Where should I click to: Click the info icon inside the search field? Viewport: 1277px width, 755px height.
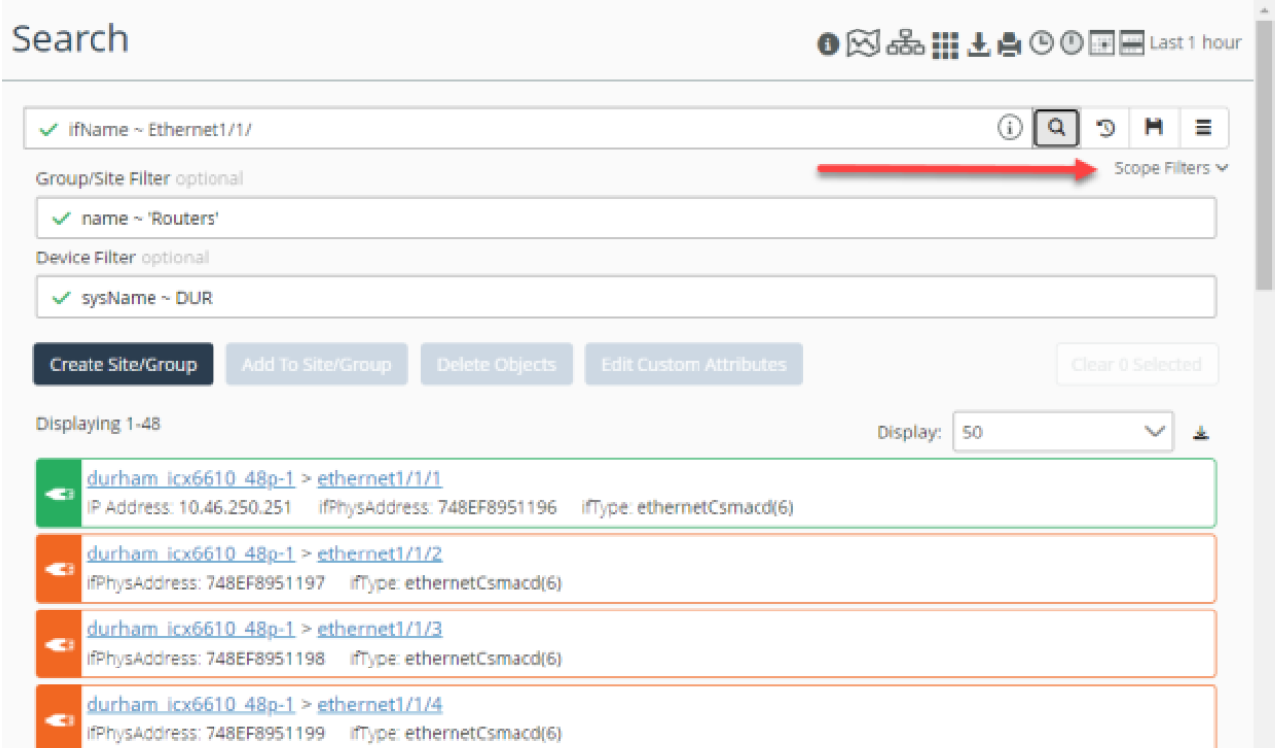click(x=1009, y=128)
